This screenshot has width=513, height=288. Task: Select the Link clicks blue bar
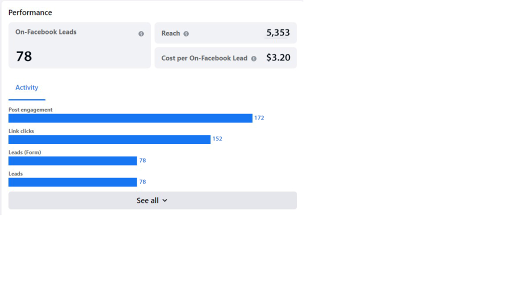click(x=109, y=139)
